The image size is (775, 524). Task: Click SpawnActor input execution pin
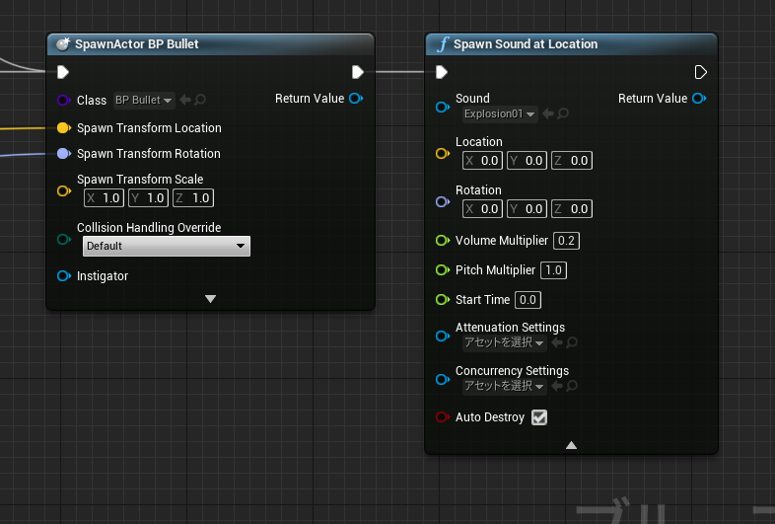63,72
